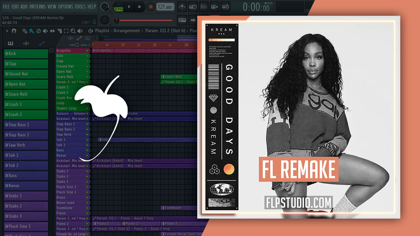Select the Slice tool in playlist toolbar
The width and height of the screenshot is (420, 236).
tap(59, 31)
